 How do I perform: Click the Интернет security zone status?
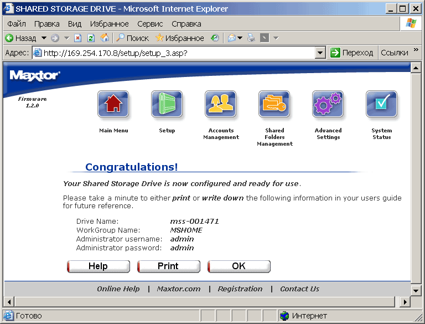(309, 316)
